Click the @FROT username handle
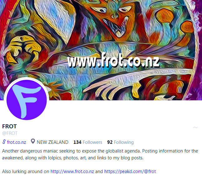Image resolution: width=202 pixels, height=178 pixels. pyautogui.click(x=10, y=133)
